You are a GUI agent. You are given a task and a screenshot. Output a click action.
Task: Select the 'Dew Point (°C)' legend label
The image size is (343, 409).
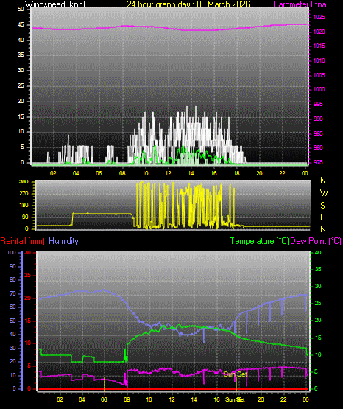[x=316, y=241]
